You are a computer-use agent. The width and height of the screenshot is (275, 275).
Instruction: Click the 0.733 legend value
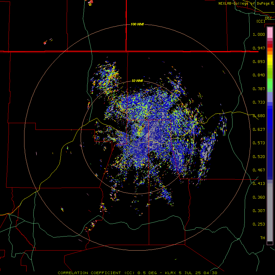[259, 102]
